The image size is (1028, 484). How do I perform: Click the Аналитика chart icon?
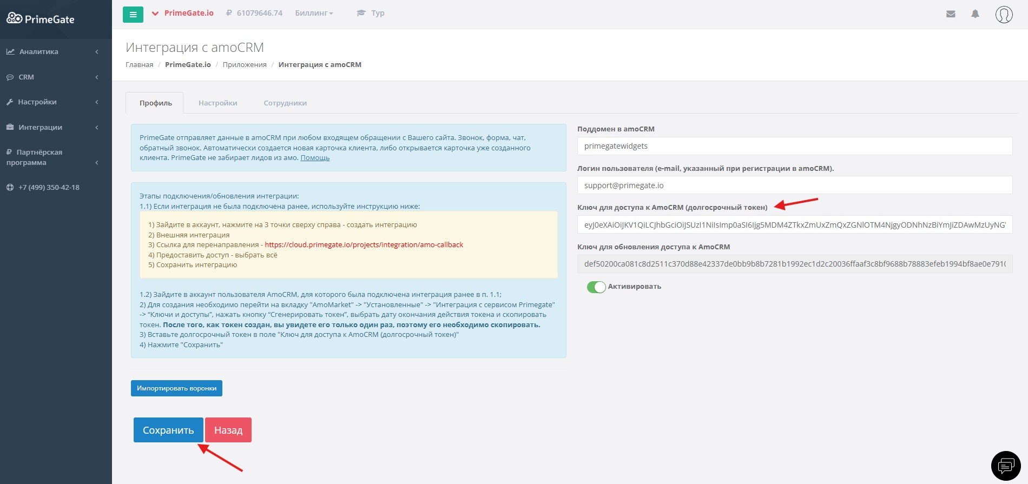pyautogui.click(x=10, y=52)
